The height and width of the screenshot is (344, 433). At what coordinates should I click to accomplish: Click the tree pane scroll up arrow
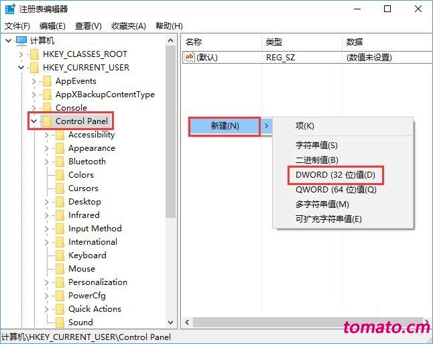click(171, 41)
